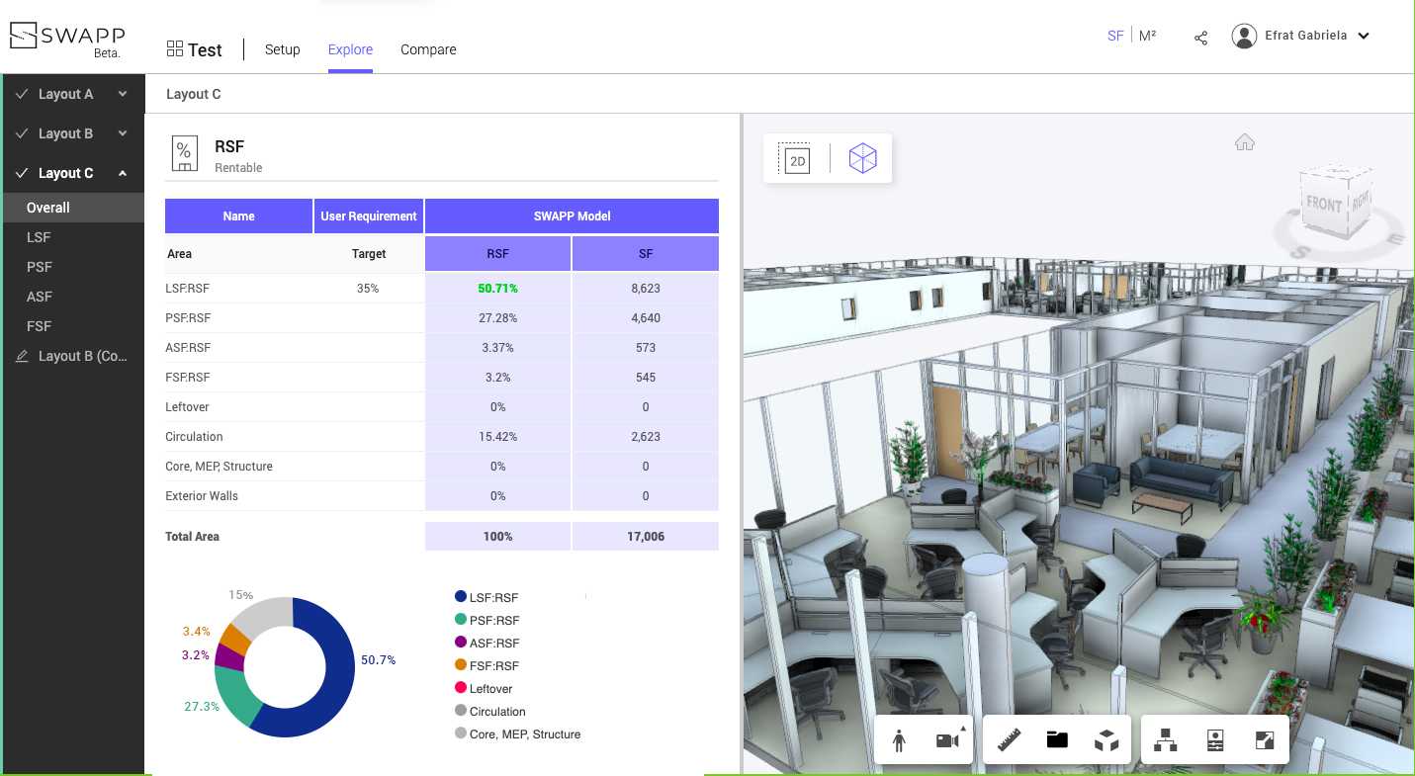Reset view with the home icon
The height and width of the screenshot is (776, 1415).
[1244, 142]
